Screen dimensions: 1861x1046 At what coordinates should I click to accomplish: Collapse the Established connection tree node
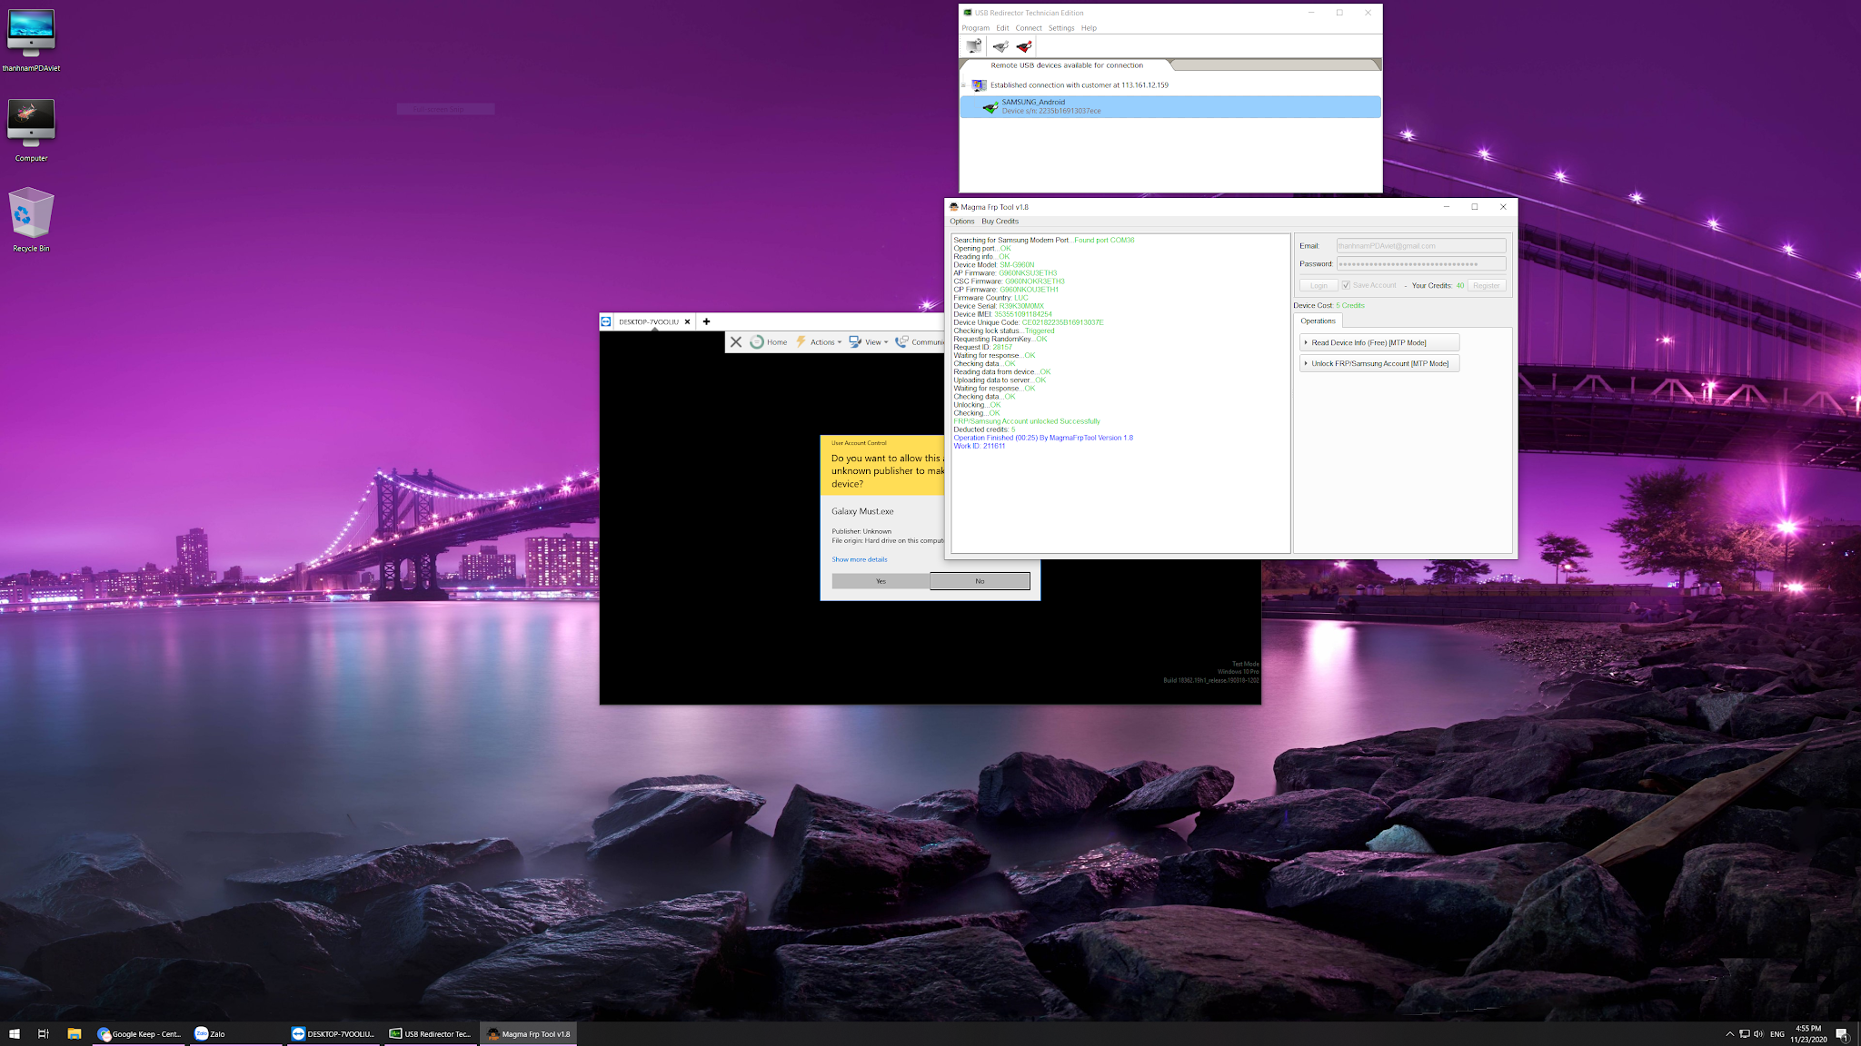[x=963, y=85]
